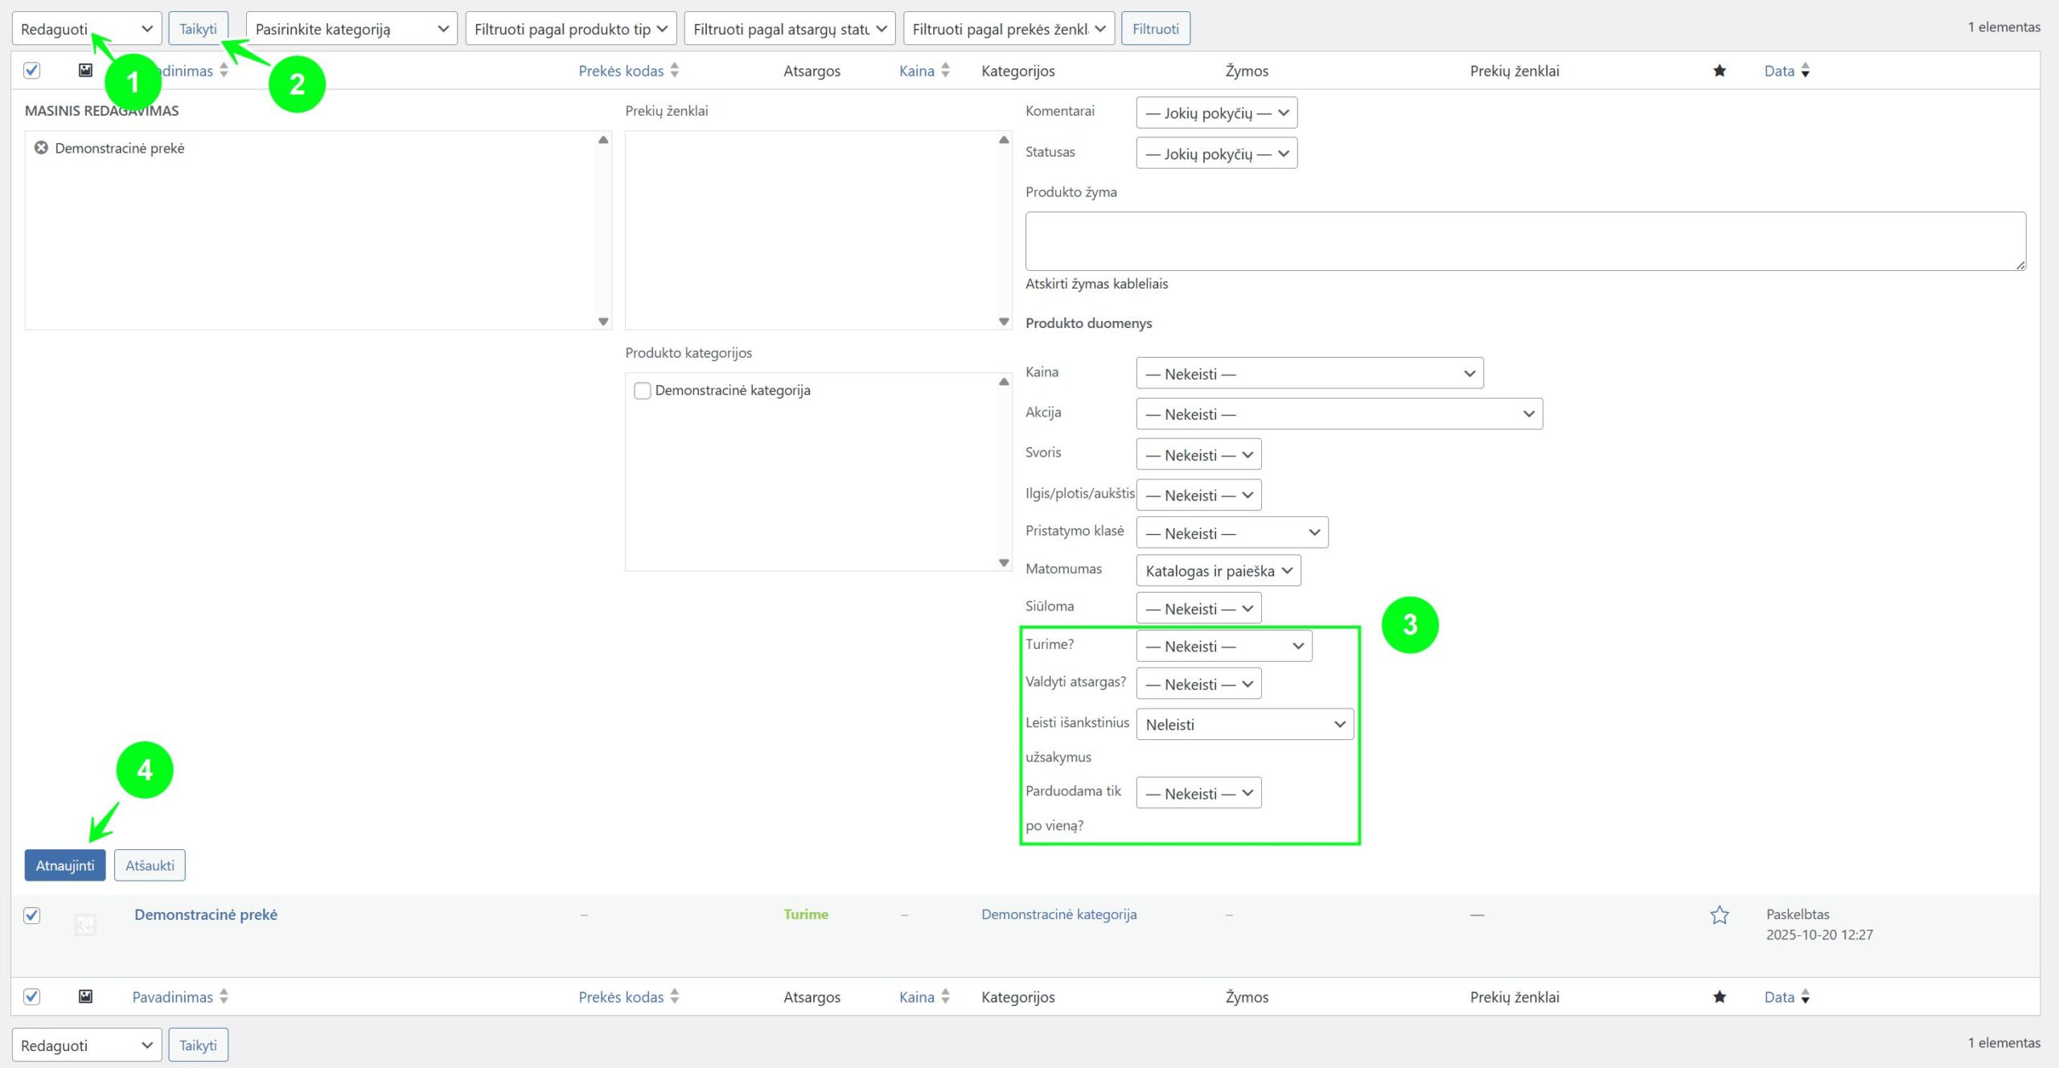Toggle featured star for Demonstracinė prekė
The image size is (2059, 1068).
click(1719, 915)
